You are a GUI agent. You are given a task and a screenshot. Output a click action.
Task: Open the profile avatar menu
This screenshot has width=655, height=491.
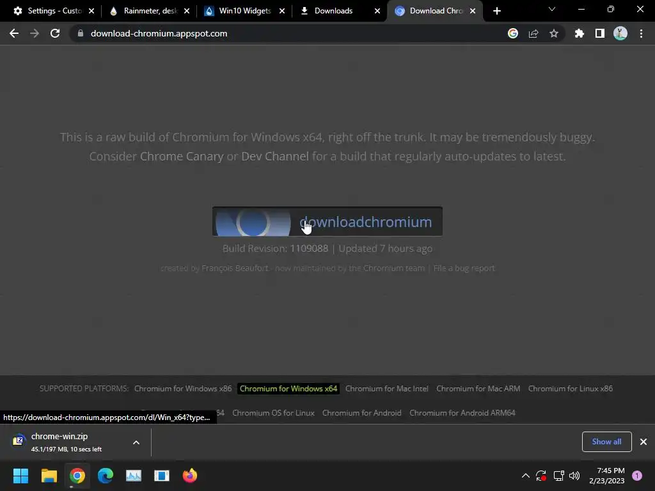point(620,33)
